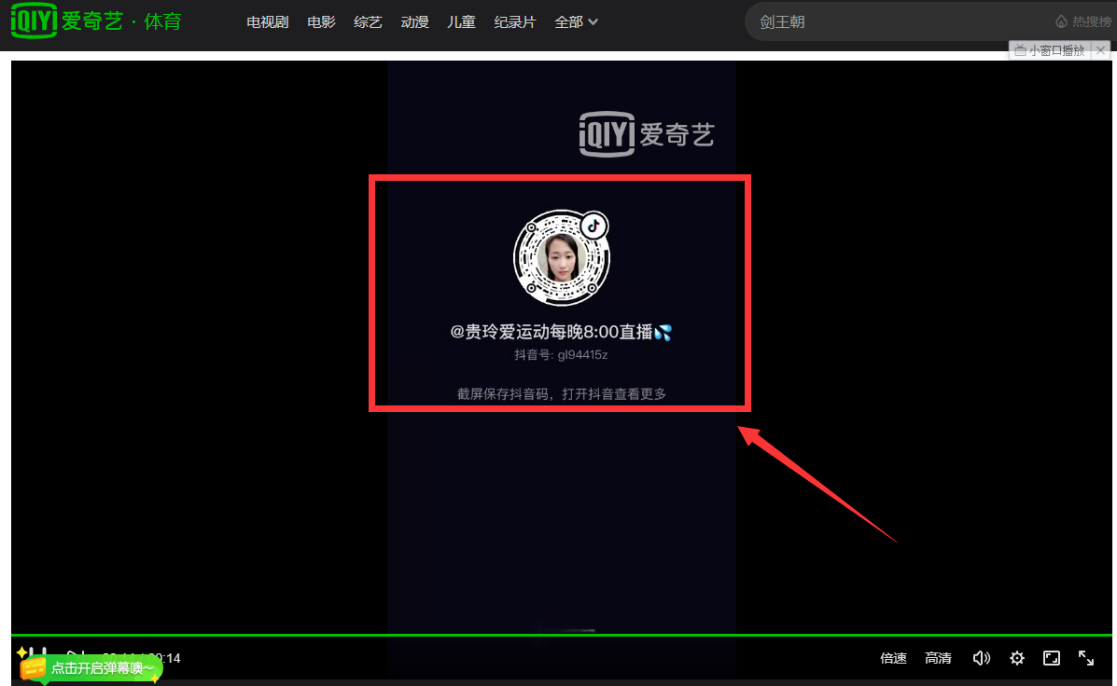
Task: Open the 电视剧 menu item
Action: click(x=267, y=22)
